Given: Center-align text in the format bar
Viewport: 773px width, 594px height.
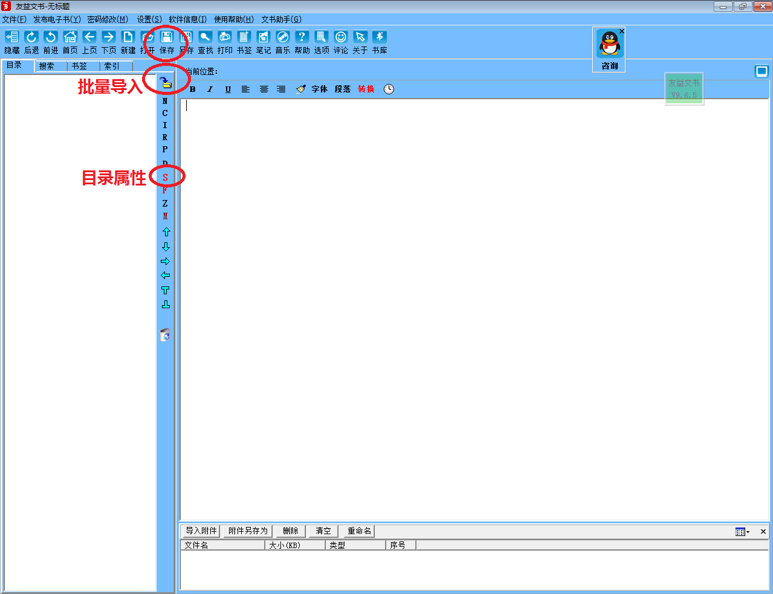Looking at the screenshot, I should click(x=264, y=89).
